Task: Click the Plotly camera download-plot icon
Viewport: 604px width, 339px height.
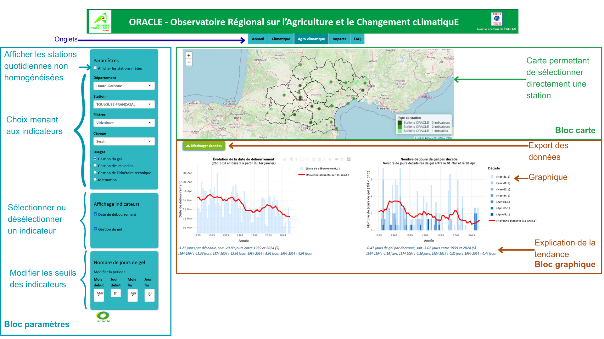Action: (284, 159)
